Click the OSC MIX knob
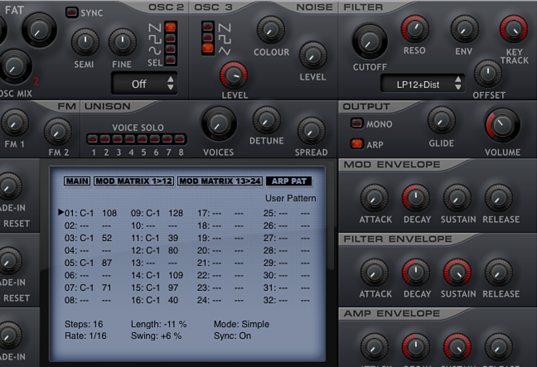537x367 pixels. [14, 67]
